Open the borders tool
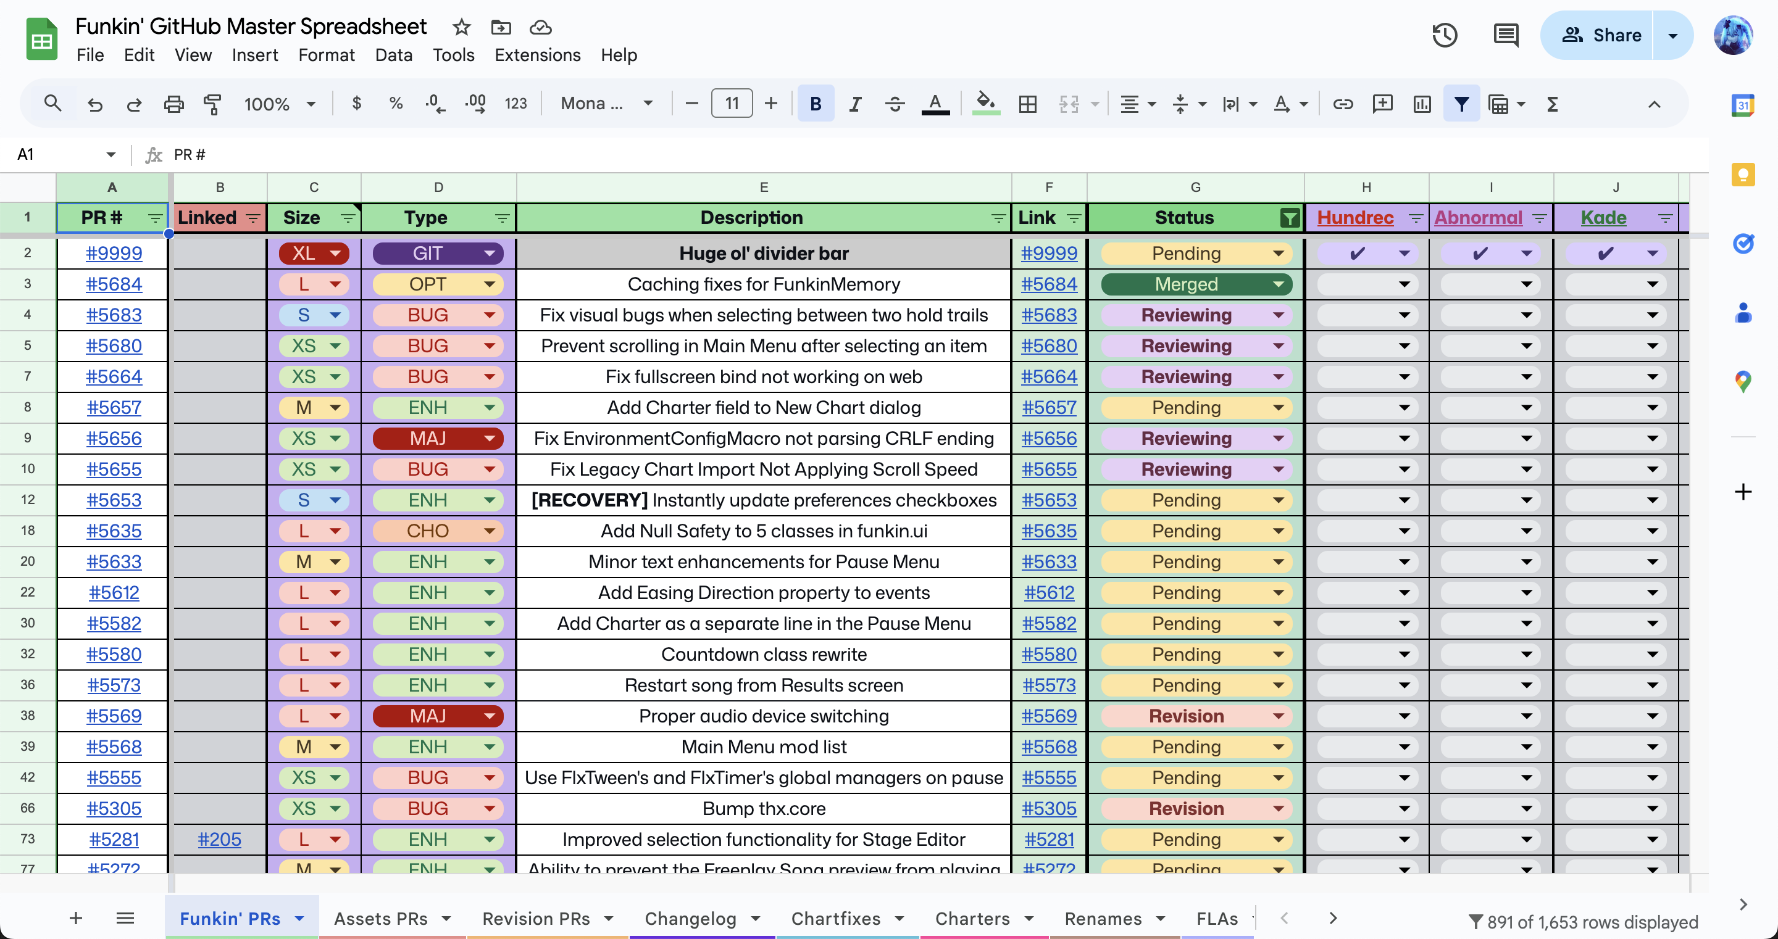 [x=1027, y=104]
